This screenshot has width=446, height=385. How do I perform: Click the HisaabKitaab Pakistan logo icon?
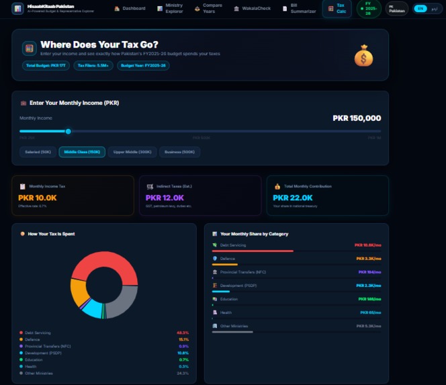point(17,9)
